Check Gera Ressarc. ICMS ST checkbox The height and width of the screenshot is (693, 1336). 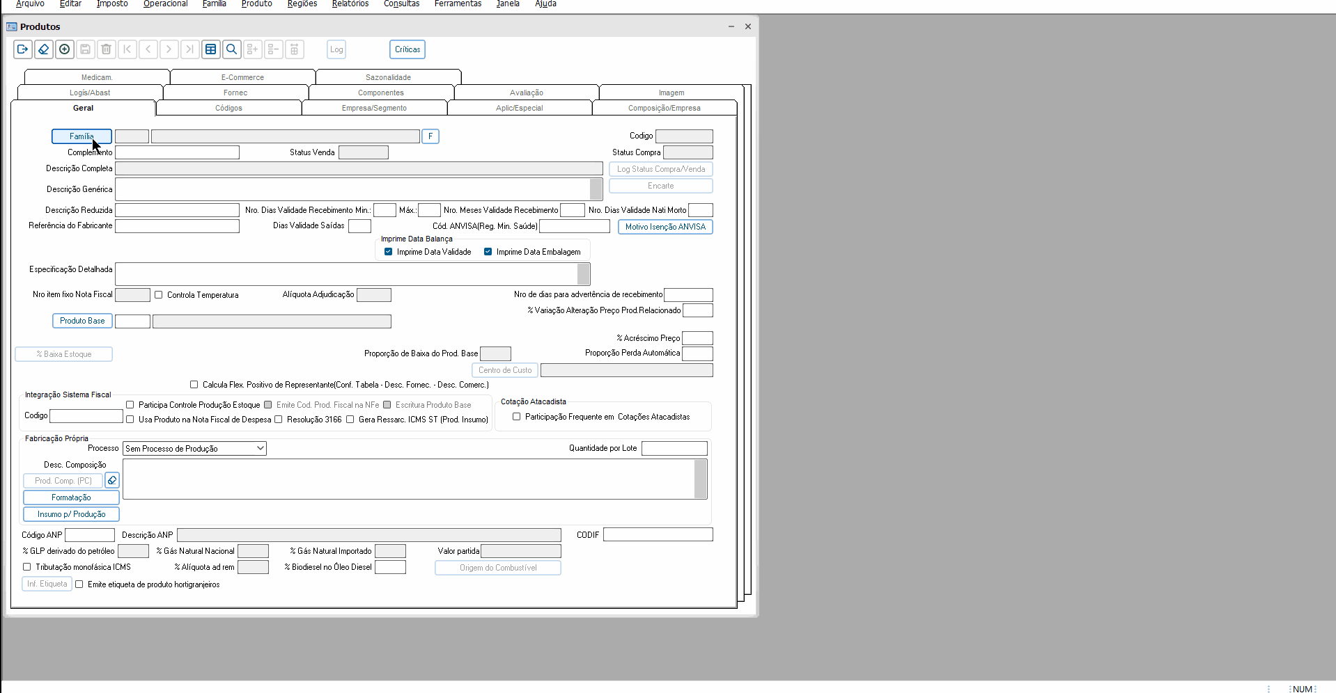click(x=350, y=420)
